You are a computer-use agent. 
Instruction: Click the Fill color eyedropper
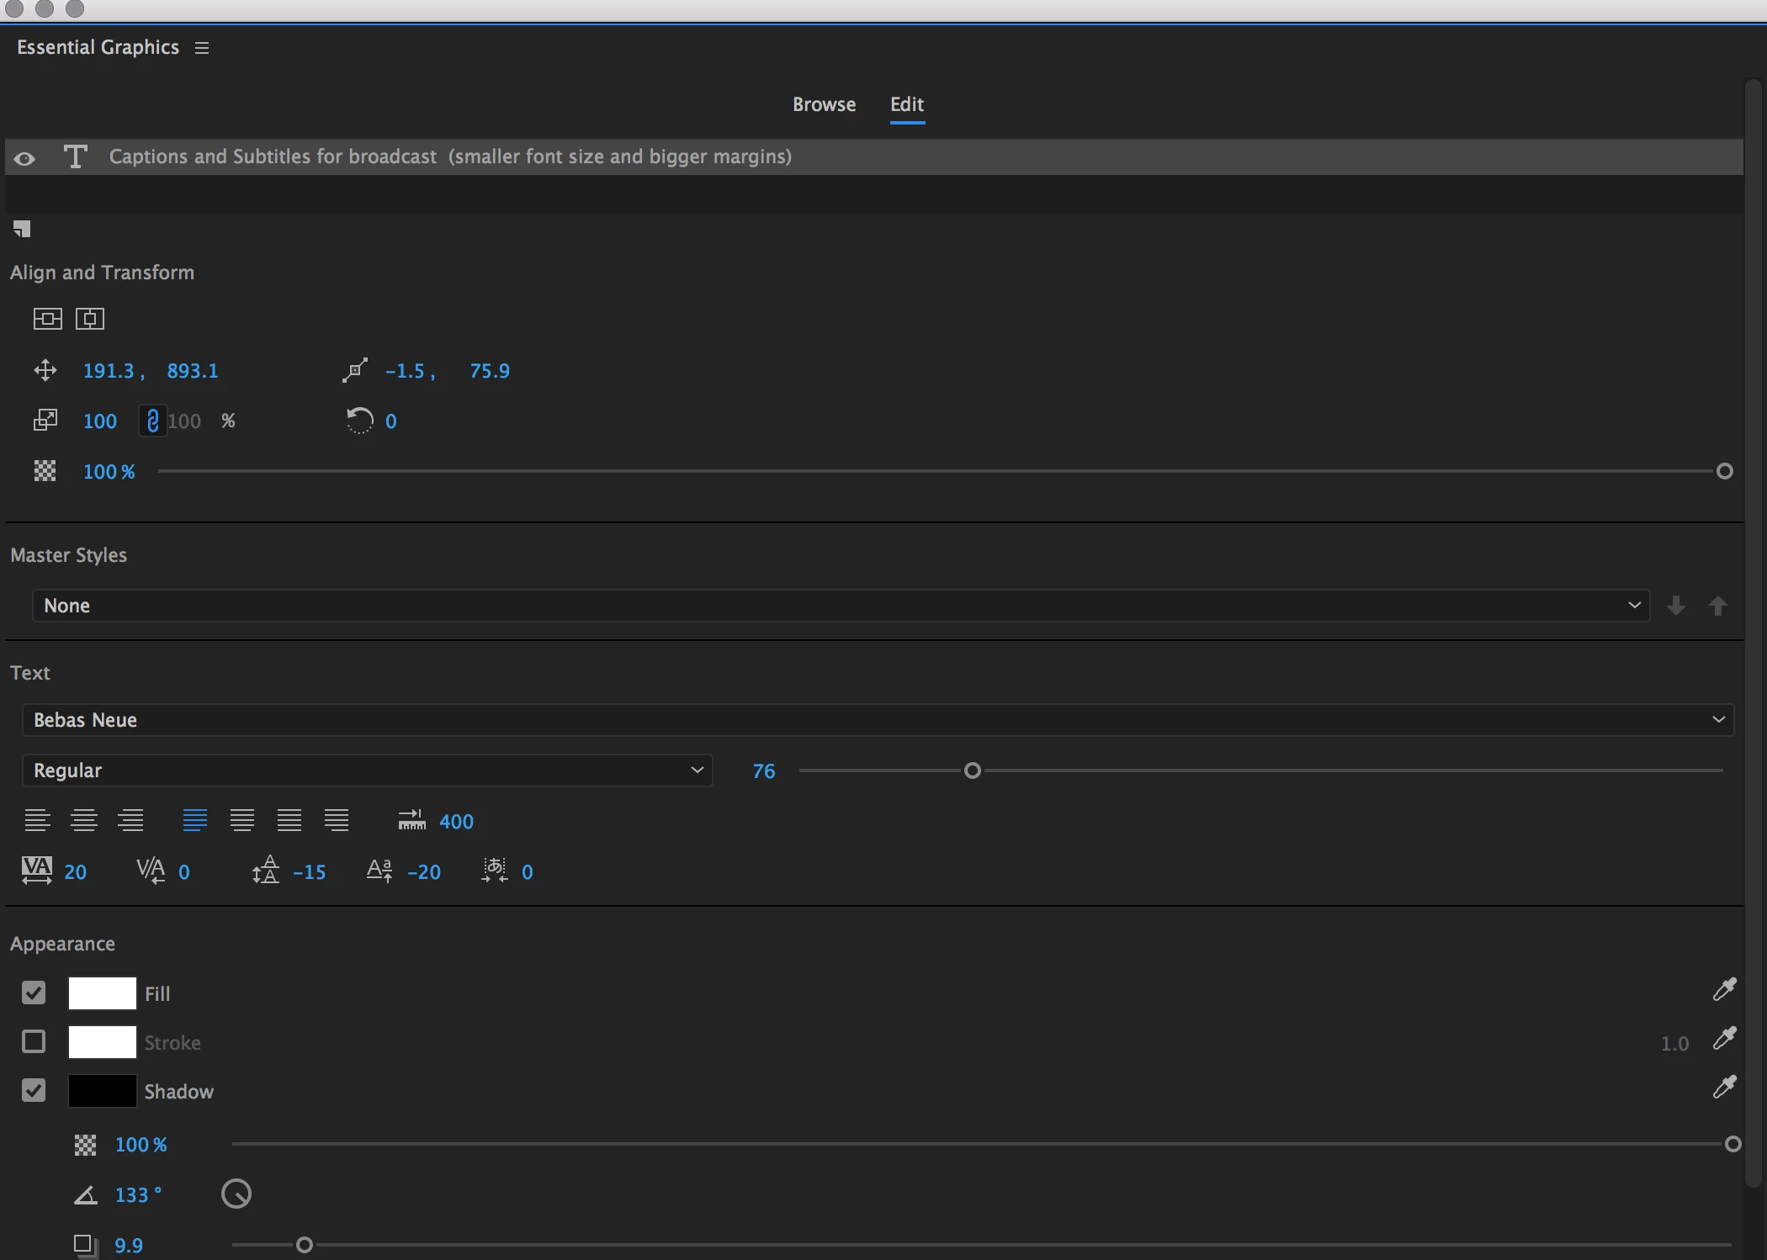point(1724,990)
